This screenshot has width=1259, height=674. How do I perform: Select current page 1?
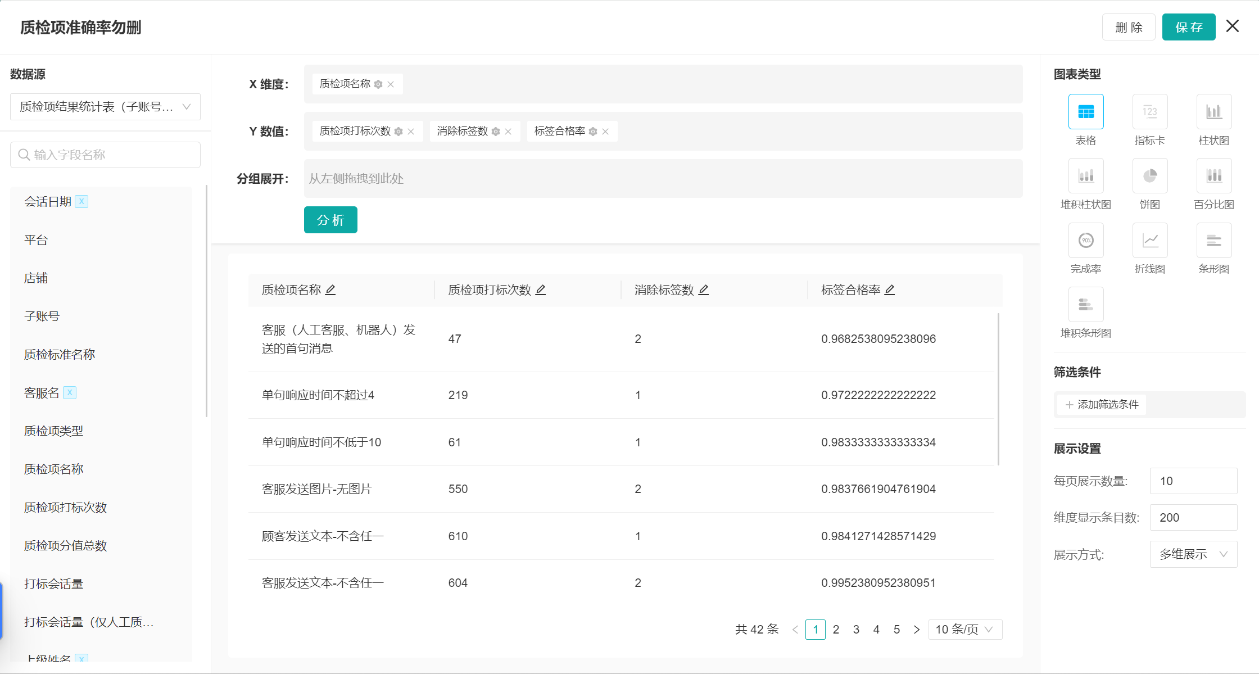tap(816, 630)
